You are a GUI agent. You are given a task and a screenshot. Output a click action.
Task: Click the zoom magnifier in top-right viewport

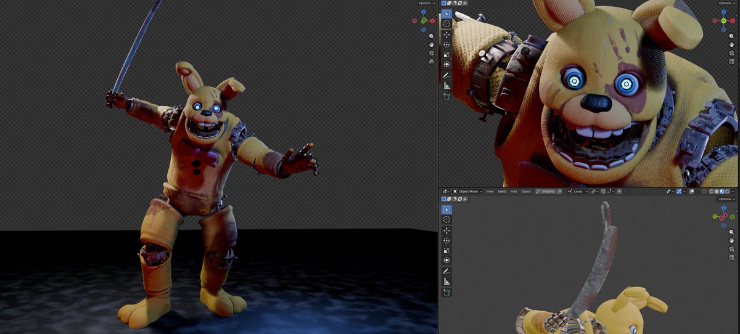coord(731,36)
